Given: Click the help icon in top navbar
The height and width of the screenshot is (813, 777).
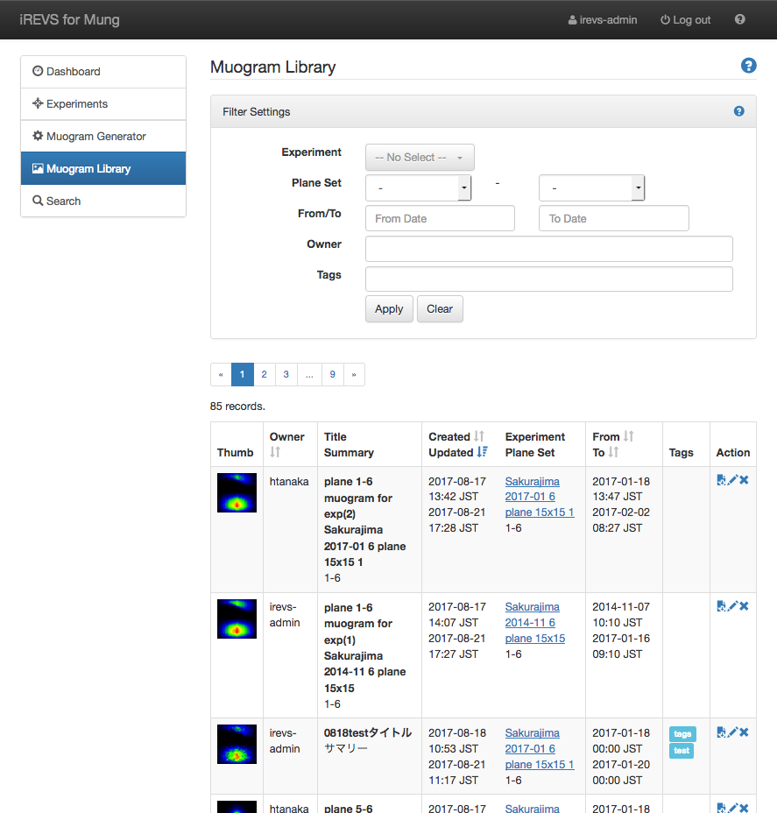Looking at the screenshot, I should (740, 19).
